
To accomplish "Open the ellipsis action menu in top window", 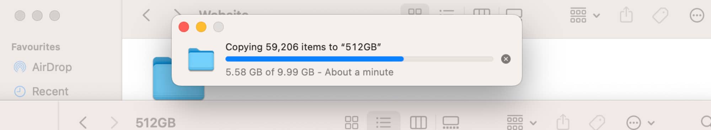I will tap(696, 15).
